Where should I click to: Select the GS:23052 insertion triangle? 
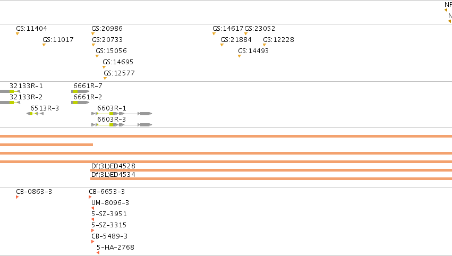pos(246,34)
